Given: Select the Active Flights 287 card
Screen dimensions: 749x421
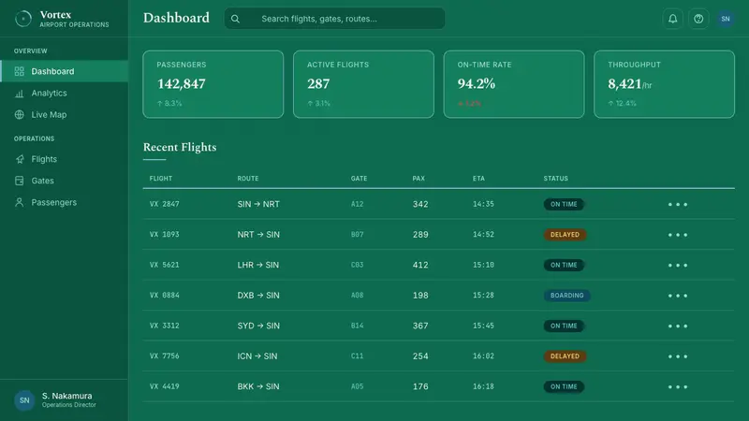Looking at the screenshot, I should 363,84.
